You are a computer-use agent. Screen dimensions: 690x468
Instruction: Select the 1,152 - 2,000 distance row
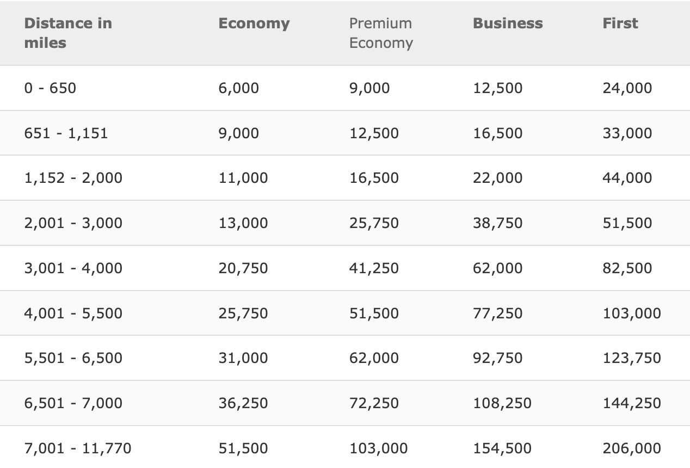click(345, 178)
